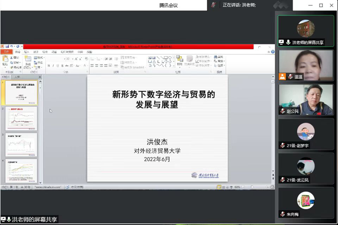Open the Arrange shapes tool
This screenshot has height=225, width=338.
179,60
